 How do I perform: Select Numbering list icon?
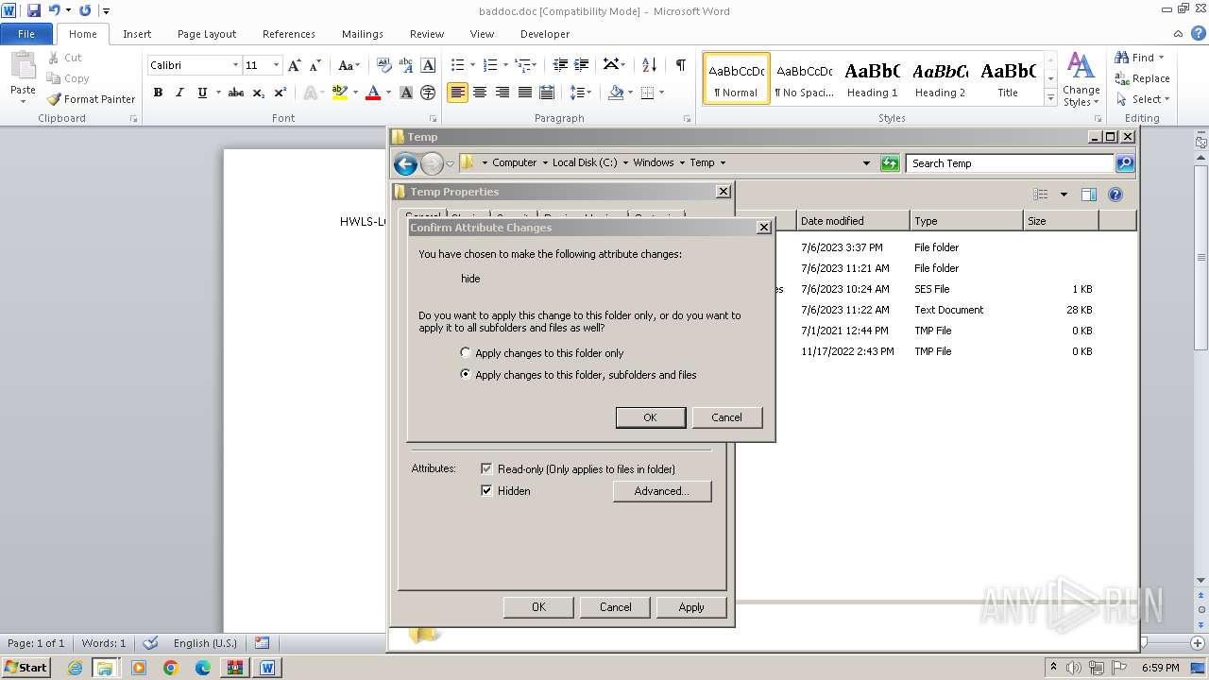tap(489, 65)
